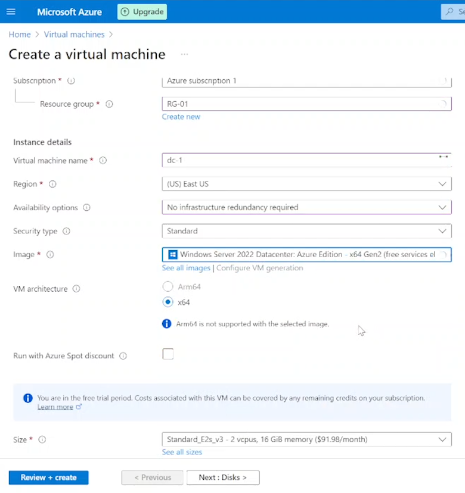This screenshot has width=465, height=493.
Task: Go to Virtual machines breadcrumb
Action: (74, 35)
